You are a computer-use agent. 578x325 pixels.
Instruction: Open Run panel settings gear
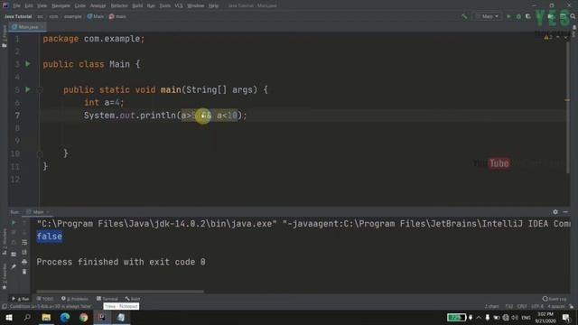point(555,212)
